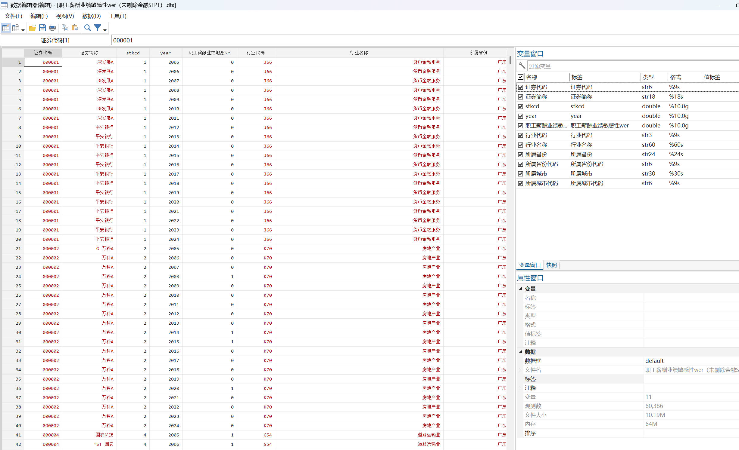Click the funnel filter observations icon
The image size is (739, 450).
click(98, 28)
